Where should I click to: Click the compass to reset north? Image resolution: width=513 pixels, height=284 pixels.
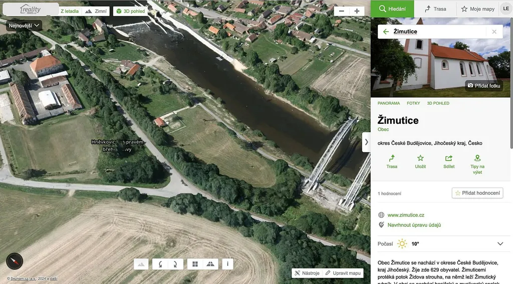[x=15, y=261]
